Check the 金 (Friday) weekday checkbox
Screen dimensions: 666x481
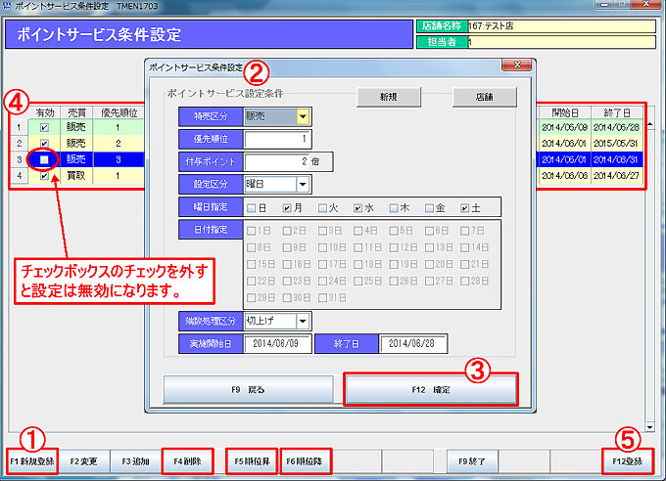point(429,208)
